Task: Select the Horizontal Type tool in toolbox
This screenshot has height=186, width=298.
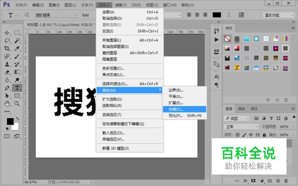Action: point(17,88)
